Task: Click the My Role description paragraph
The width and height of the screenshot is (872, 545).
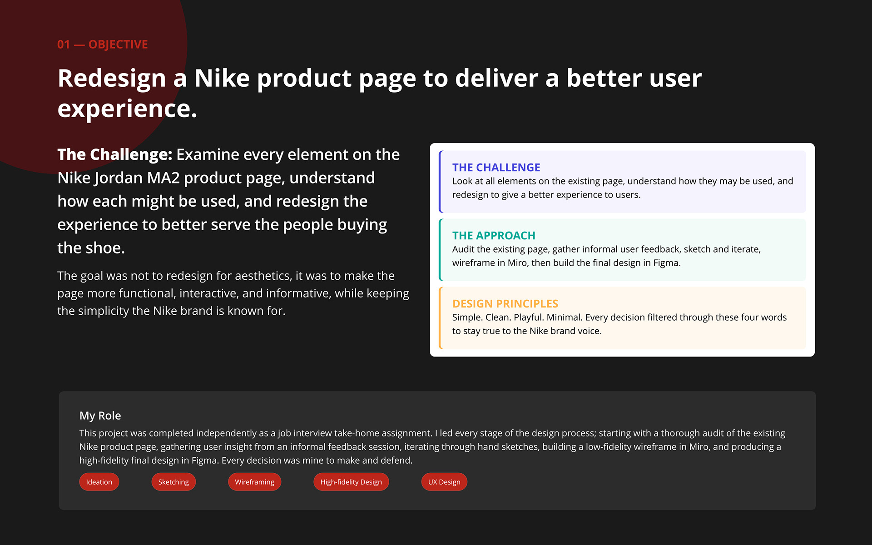Action: (432, 446)
